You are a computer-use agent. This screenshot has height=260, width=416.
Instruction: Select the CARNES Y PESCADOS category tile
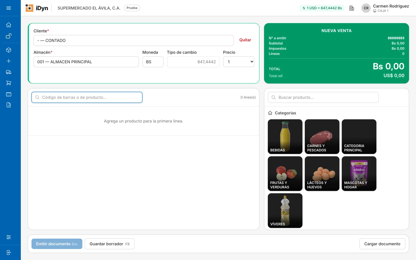click(x=322, y=136)
